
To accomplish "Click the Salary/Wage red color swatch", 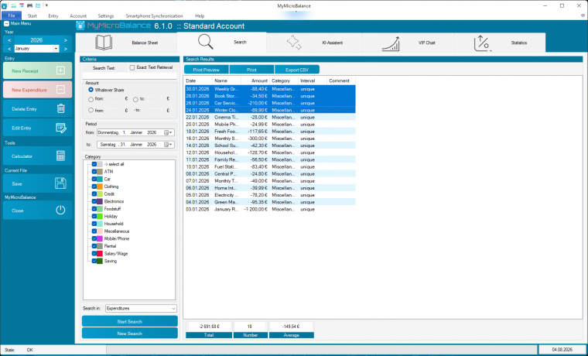I will pos(100,254).
